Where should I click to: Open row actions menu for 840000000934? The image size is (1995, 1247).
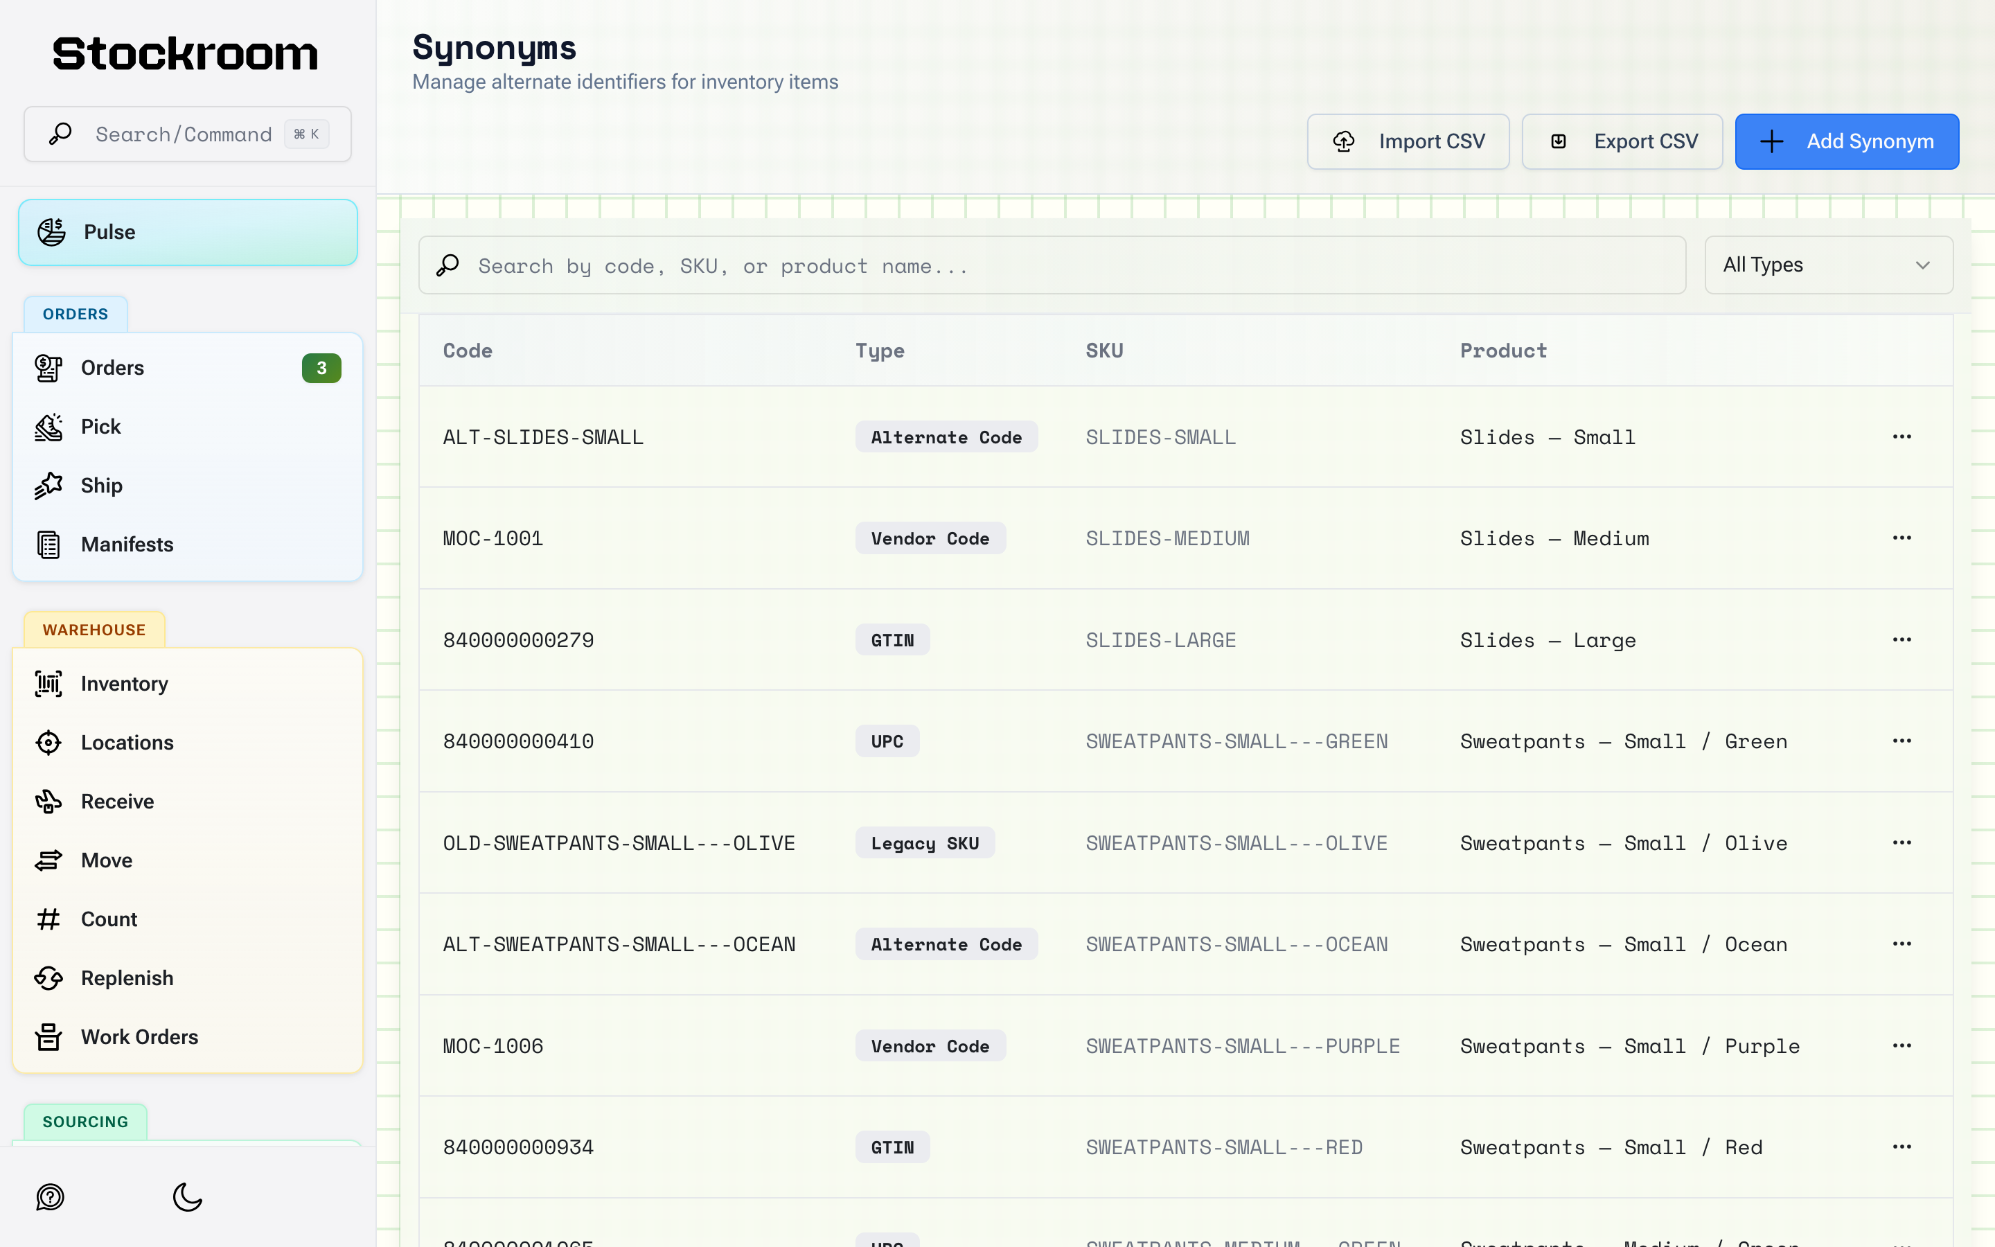[1902, 1147]
